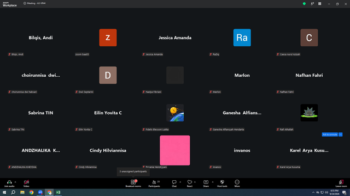The height and width of the screenshot is (196, 350).
Task: Click the large 'Eilin Yovita C' tile name
Action: tap(108, 113)
